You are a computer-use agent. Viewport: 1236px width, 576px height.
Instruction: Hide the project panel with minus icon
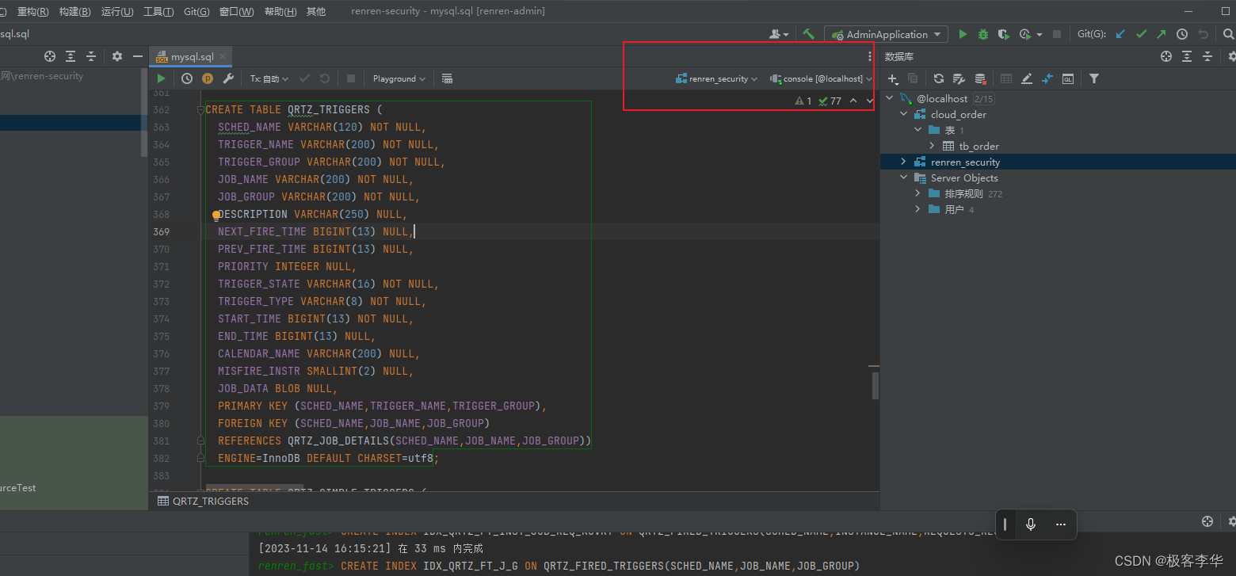coord(138,56)
